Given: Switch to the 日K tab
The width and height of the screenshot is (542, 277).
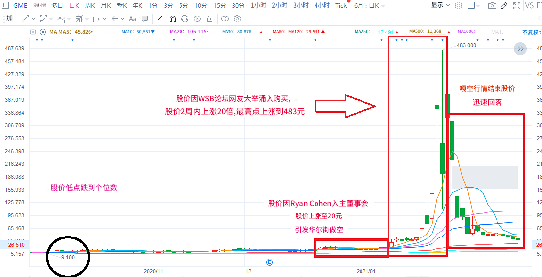Looking at the screenshot, I should pyautogui.click(x=74, y=5).
